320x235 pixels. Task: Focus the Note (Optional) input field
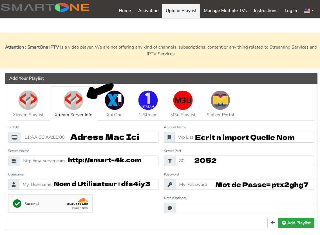(245, 208)
